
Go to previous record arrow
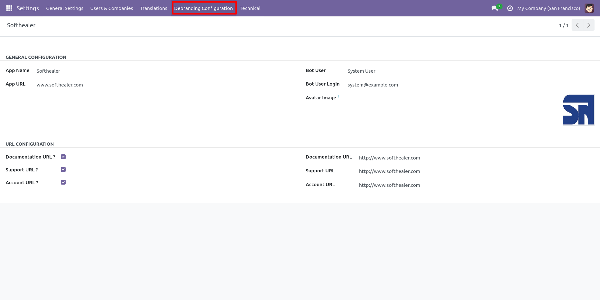(x=577, y=25)
